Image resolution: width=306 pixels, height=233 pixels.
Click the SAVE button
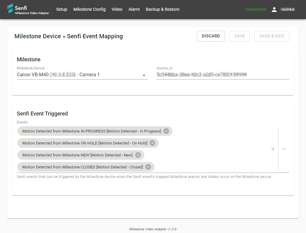pos(240,36)
